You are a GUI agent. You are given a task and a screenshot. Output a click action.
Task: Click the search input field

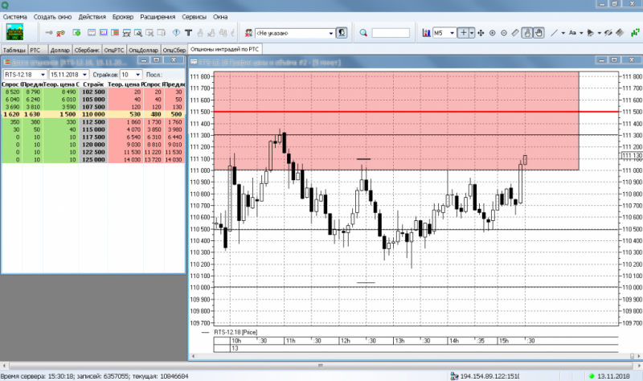[391, 33]
